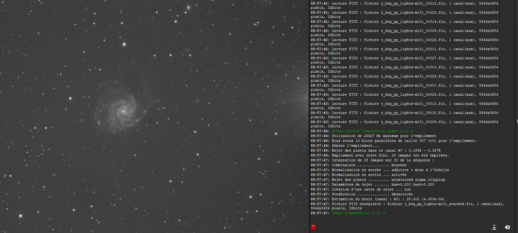
Task: Click the line "Débute l'empilement..."
Action: tap(345, 146)
